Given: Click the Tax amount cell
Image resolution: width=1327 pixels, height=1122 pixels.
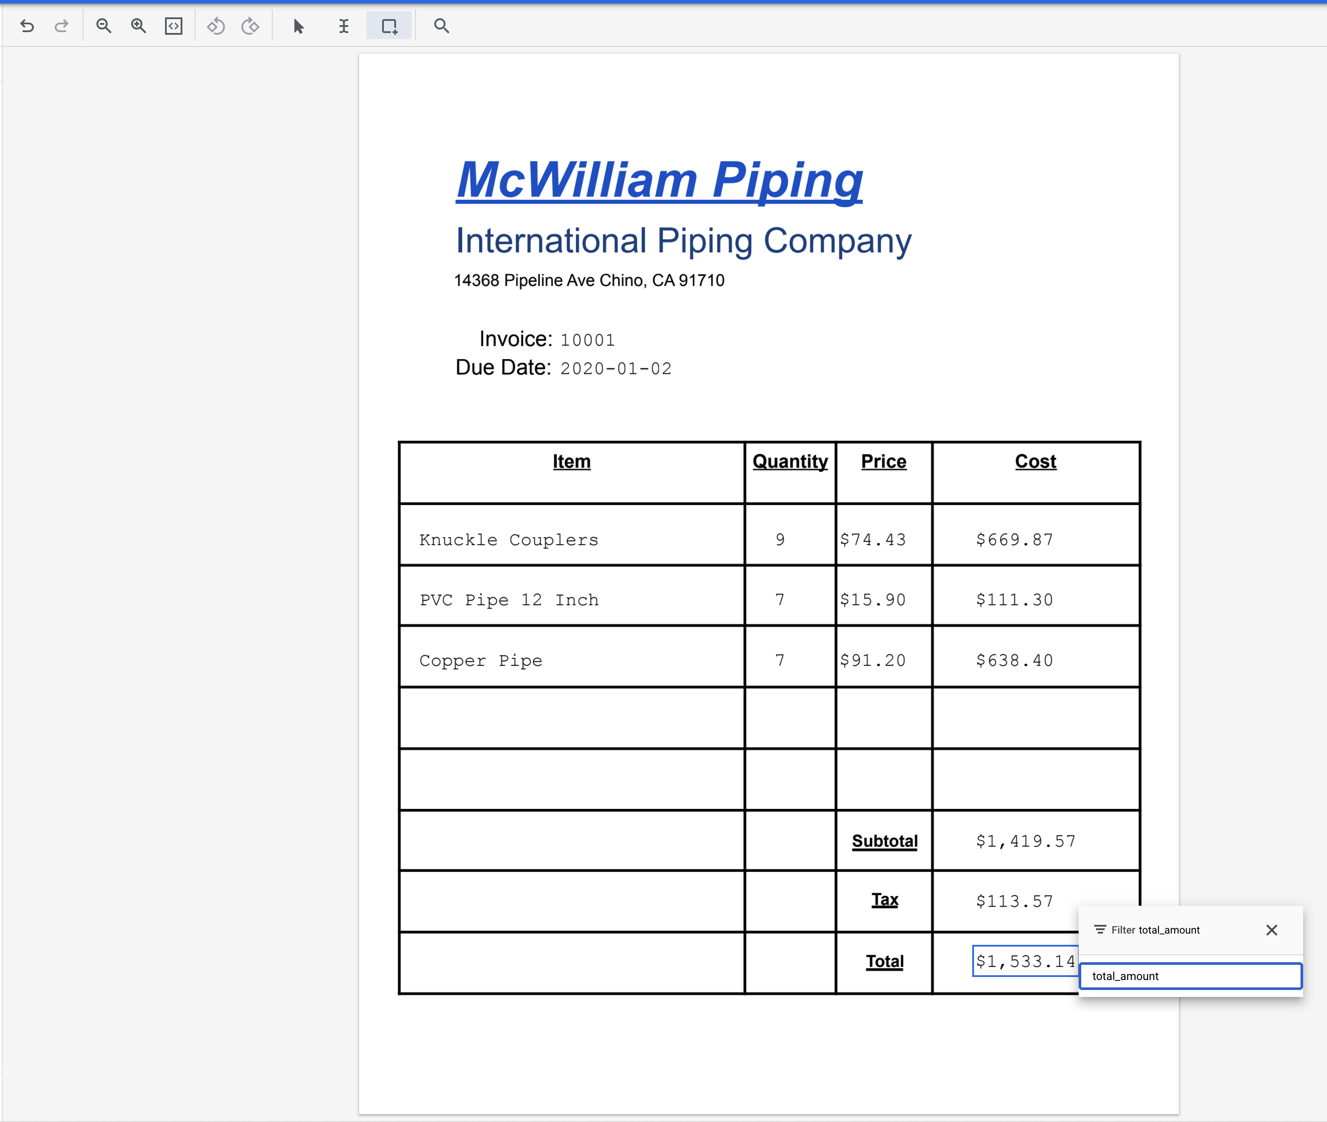Looking at the screenshot, I should 1013,901.
